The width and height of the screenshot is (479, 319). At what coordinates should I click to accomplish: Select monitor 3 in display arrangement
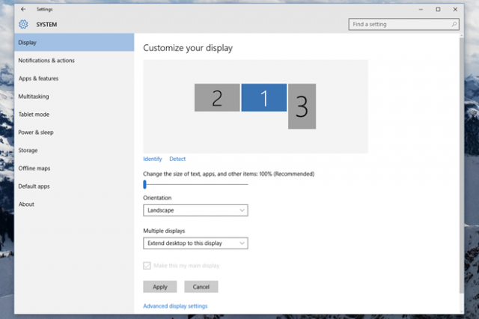tap(302, 106)
